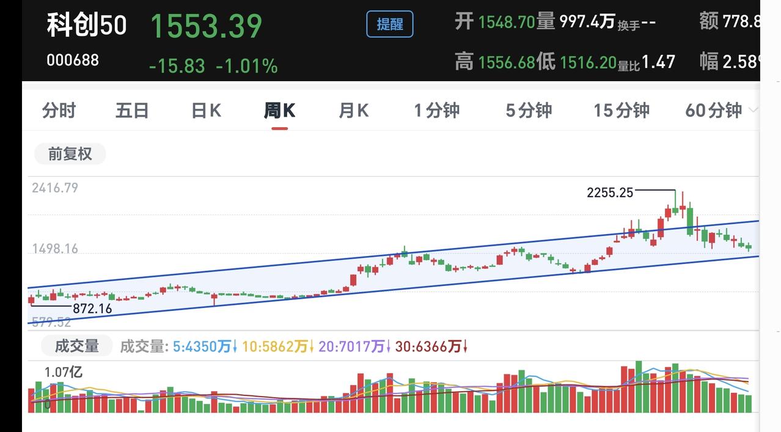Select the 日K daily candlestick tab
The width and height of the screenshot is (781, 432).
[x=207, y=111]
